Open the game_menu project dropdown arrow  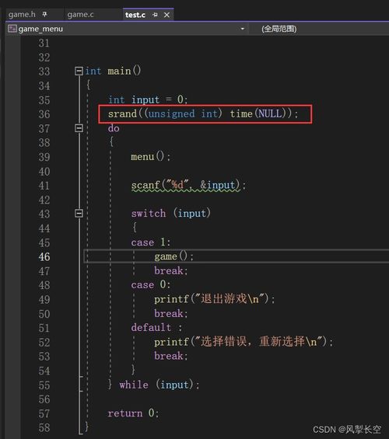(x=243, y=29)
